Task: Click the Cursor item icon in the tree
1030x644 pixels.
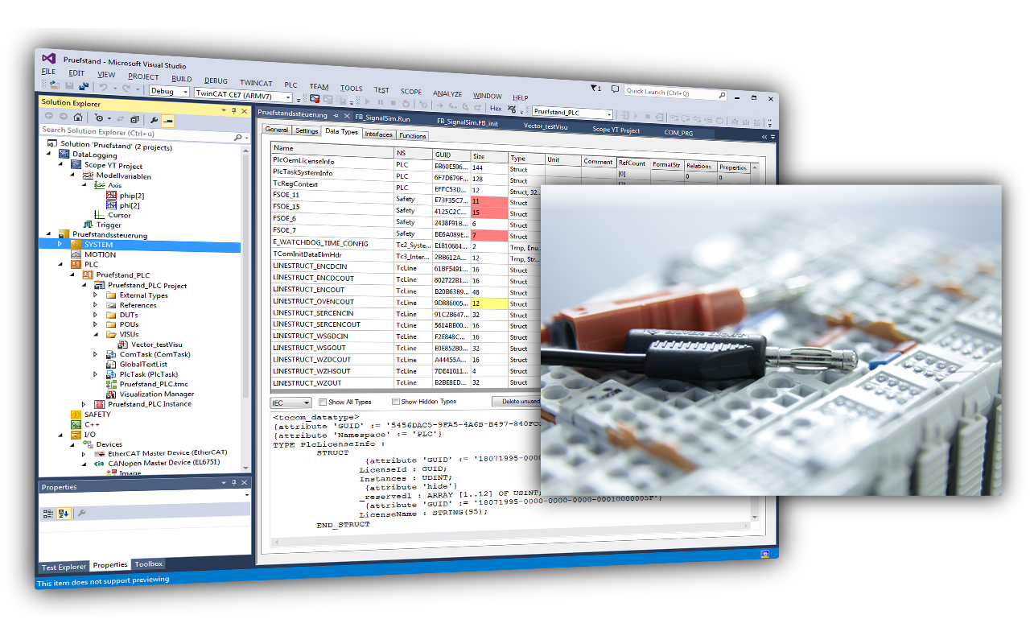Action: click(100, 215)
